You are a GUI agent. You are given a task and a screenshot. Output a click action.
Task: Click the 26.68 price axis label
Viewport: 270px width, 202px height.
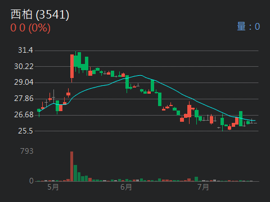[x=24, y=114]
